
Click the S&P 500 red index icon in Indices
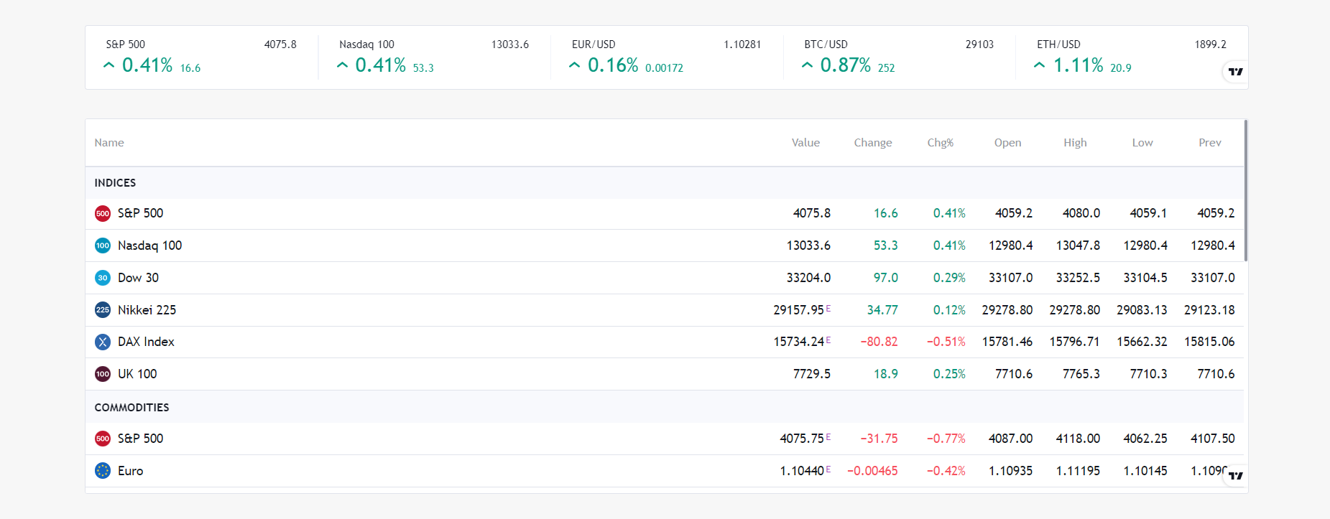[x=103, y=213]
